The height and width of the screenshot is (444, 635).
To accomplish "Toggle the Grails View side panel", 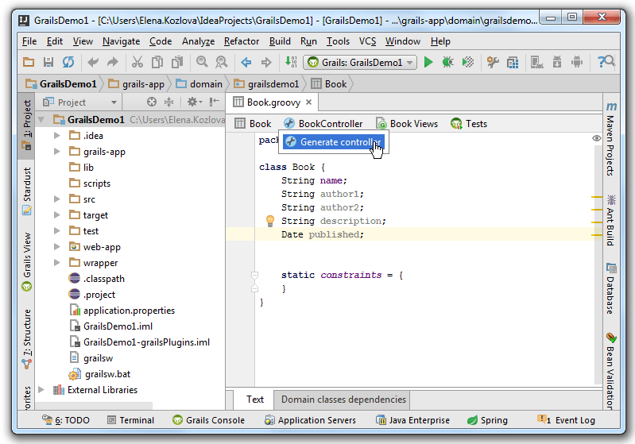I will 27,258.
